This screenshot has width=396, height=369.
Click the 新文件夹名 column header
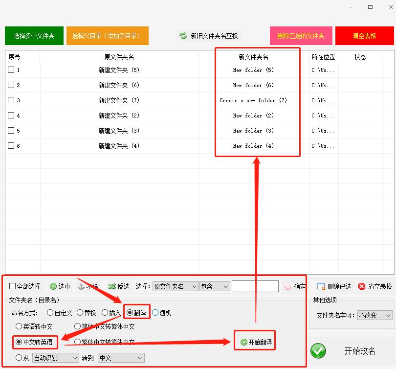pyautogui.click(x=254, y=57)
